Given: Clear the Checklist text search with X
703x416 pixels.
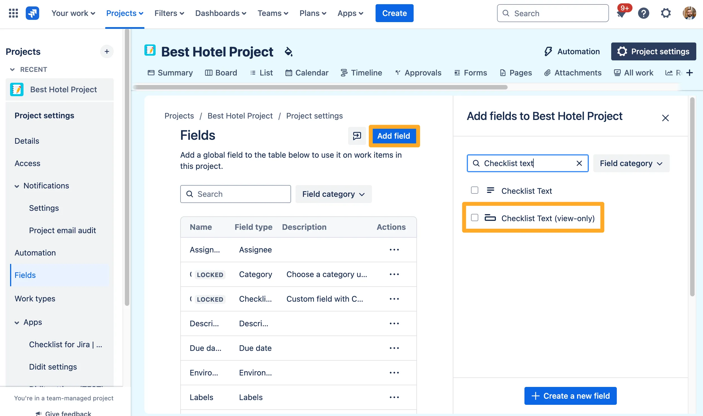Looking at the screenshot, I should (579, 163).
